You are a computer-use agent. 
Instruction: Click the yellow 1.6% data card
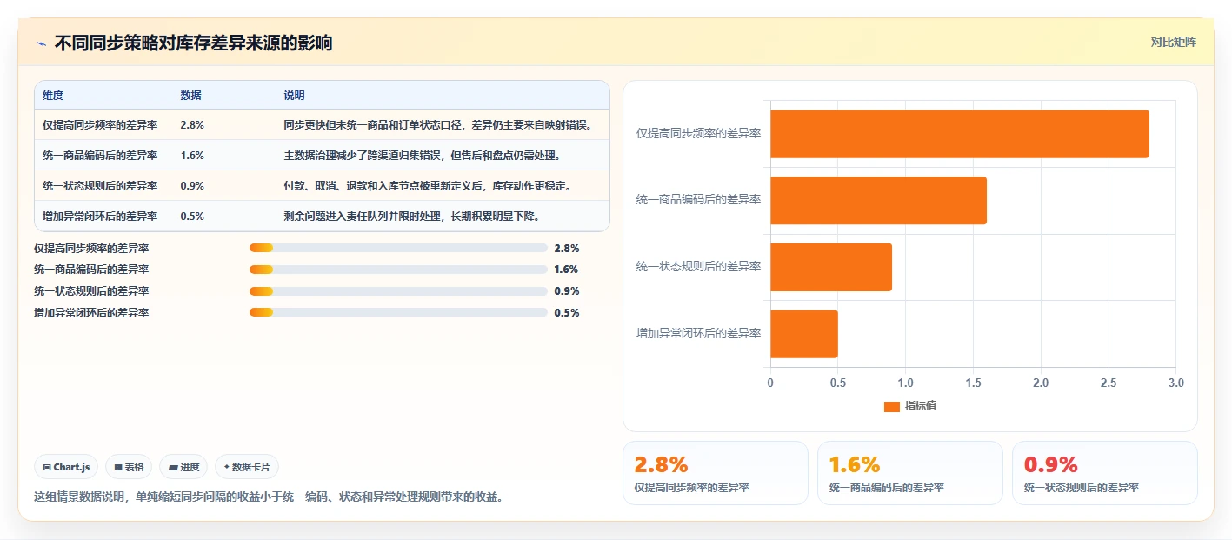[x=910, y=473]
